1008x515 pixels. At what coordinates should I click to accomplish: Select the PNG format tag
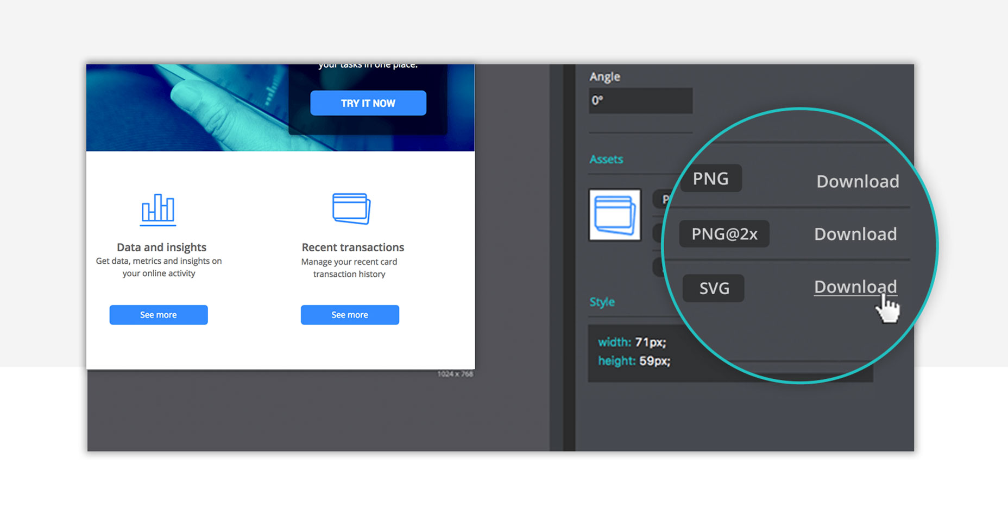(711, 178)
